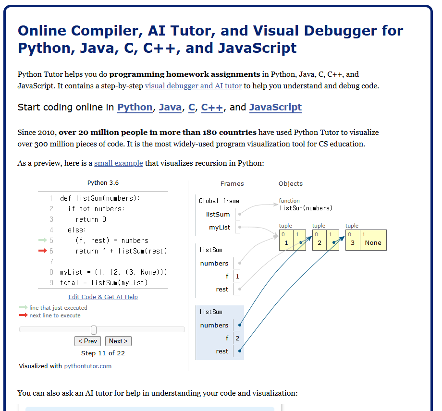Click 'rest' variable in highlighted listSum frame

click(x=222, y=351)
